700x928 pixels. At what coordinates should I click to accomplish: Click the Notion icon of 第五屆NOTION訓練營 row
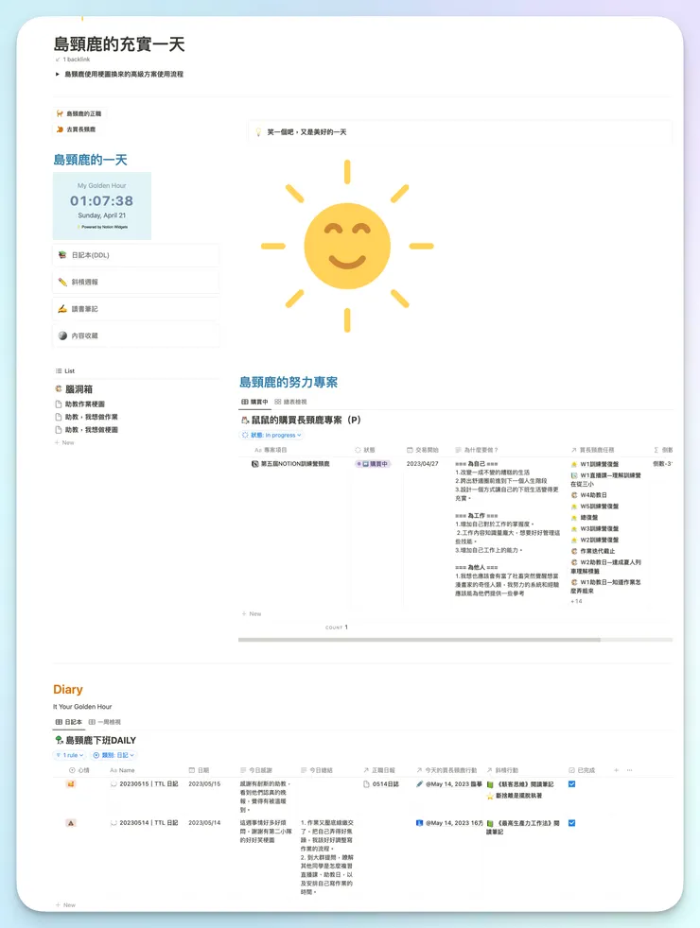[x=255, y=464]
